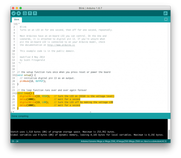Click the 'void setup()' text
181x158 pixels.
pyautogui.click(x=25, y=75)
